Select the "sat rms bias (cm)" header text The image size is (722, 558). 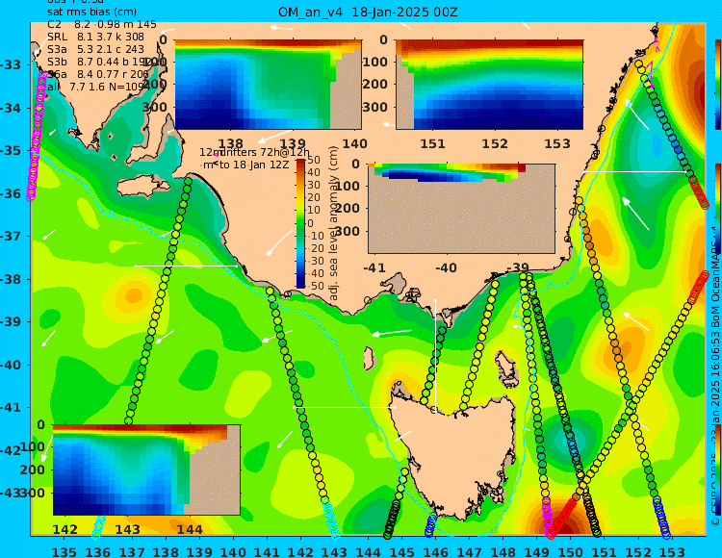(91, 13)
